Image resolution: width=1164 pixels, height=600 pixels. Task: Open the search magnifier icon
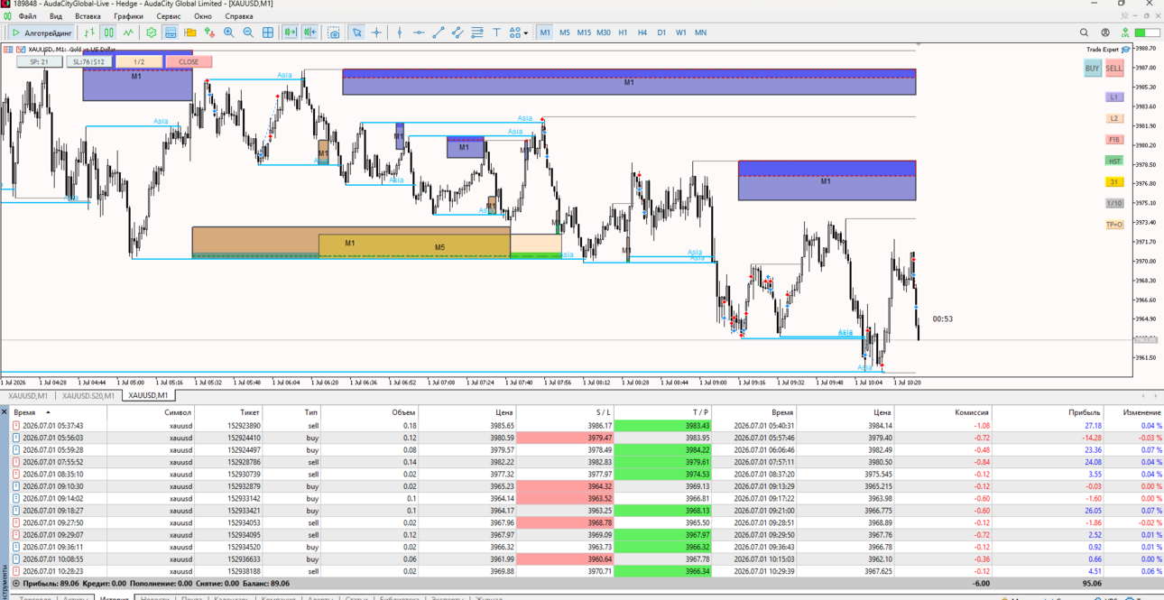pyautogui.click(x=1085, y=32)
